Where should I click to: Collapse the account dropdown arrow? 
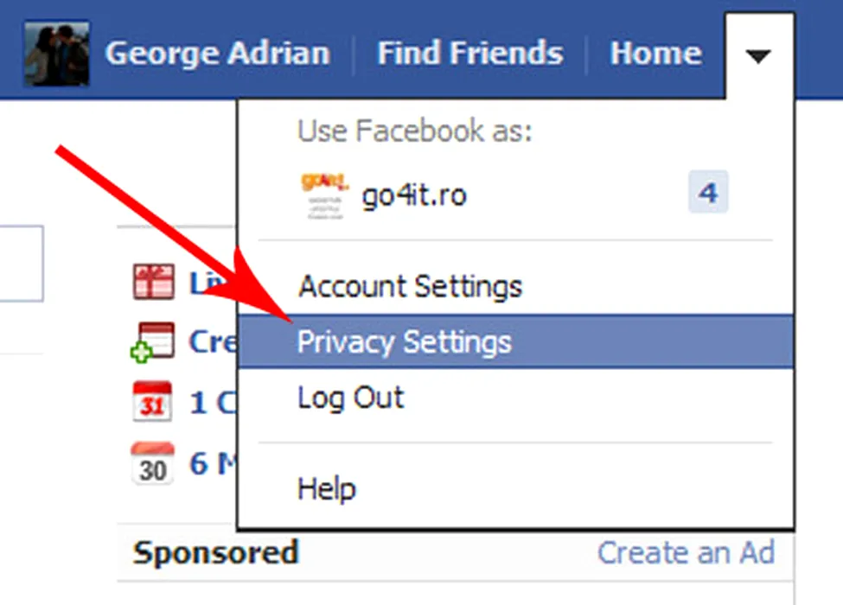click(758, 56)
